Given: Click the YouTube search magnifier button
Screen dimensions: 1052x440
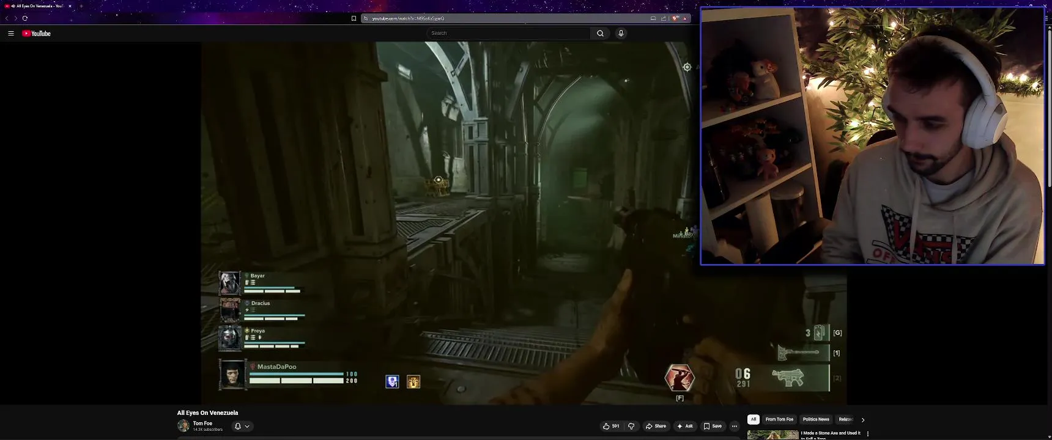Looking at the screenshot, I should 600,33.
